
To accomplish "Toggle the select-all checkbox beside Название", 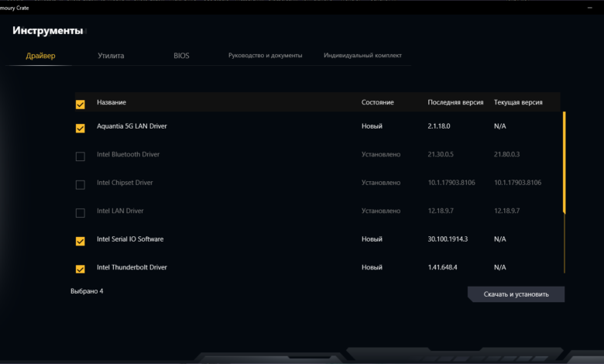I will tap(80, 105).
